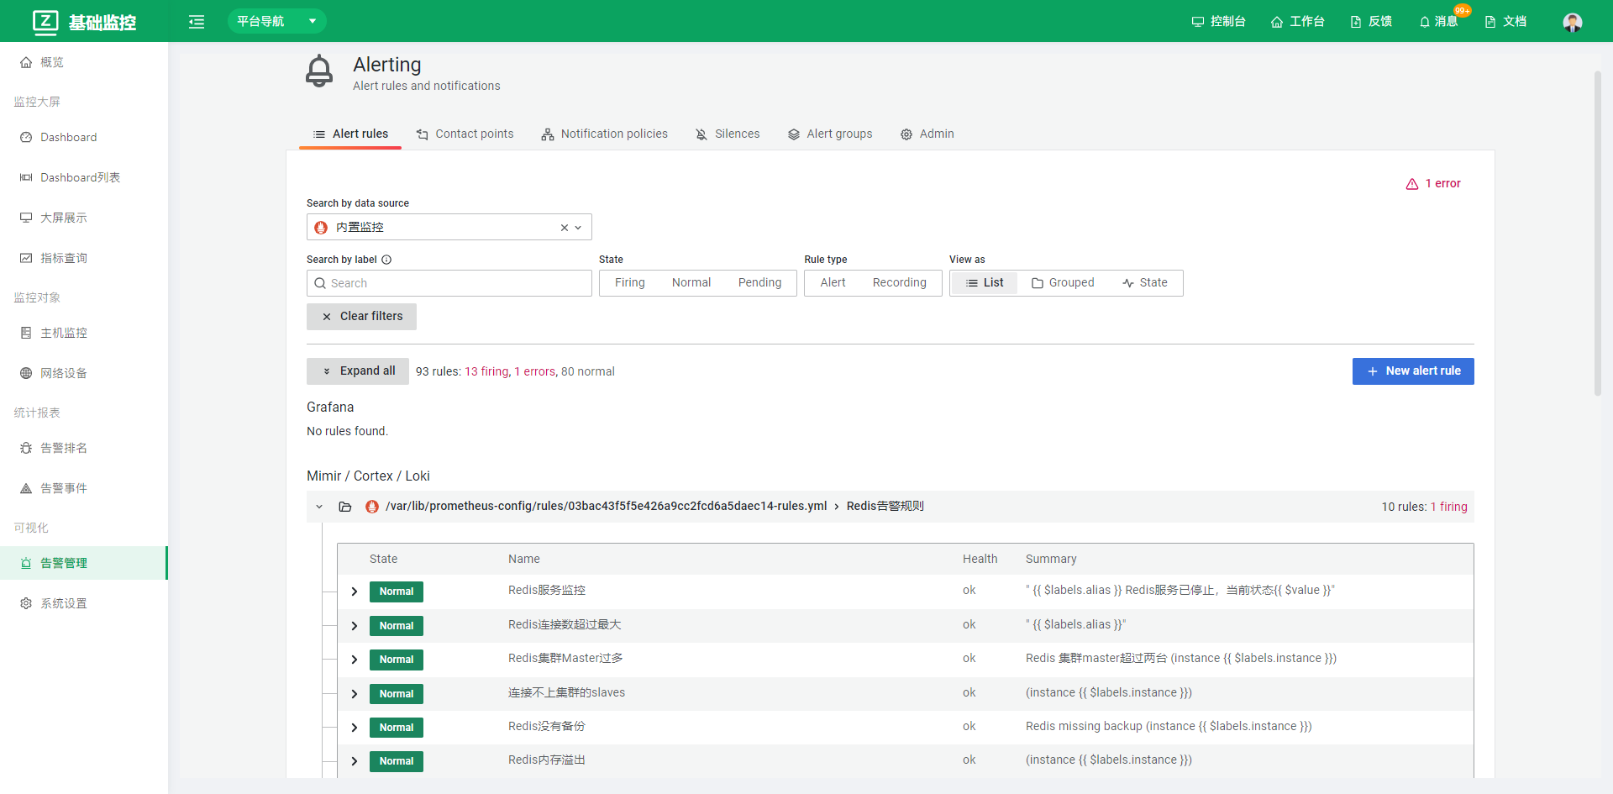Open the 反馈 feedback link

(x=1371, y=22)
